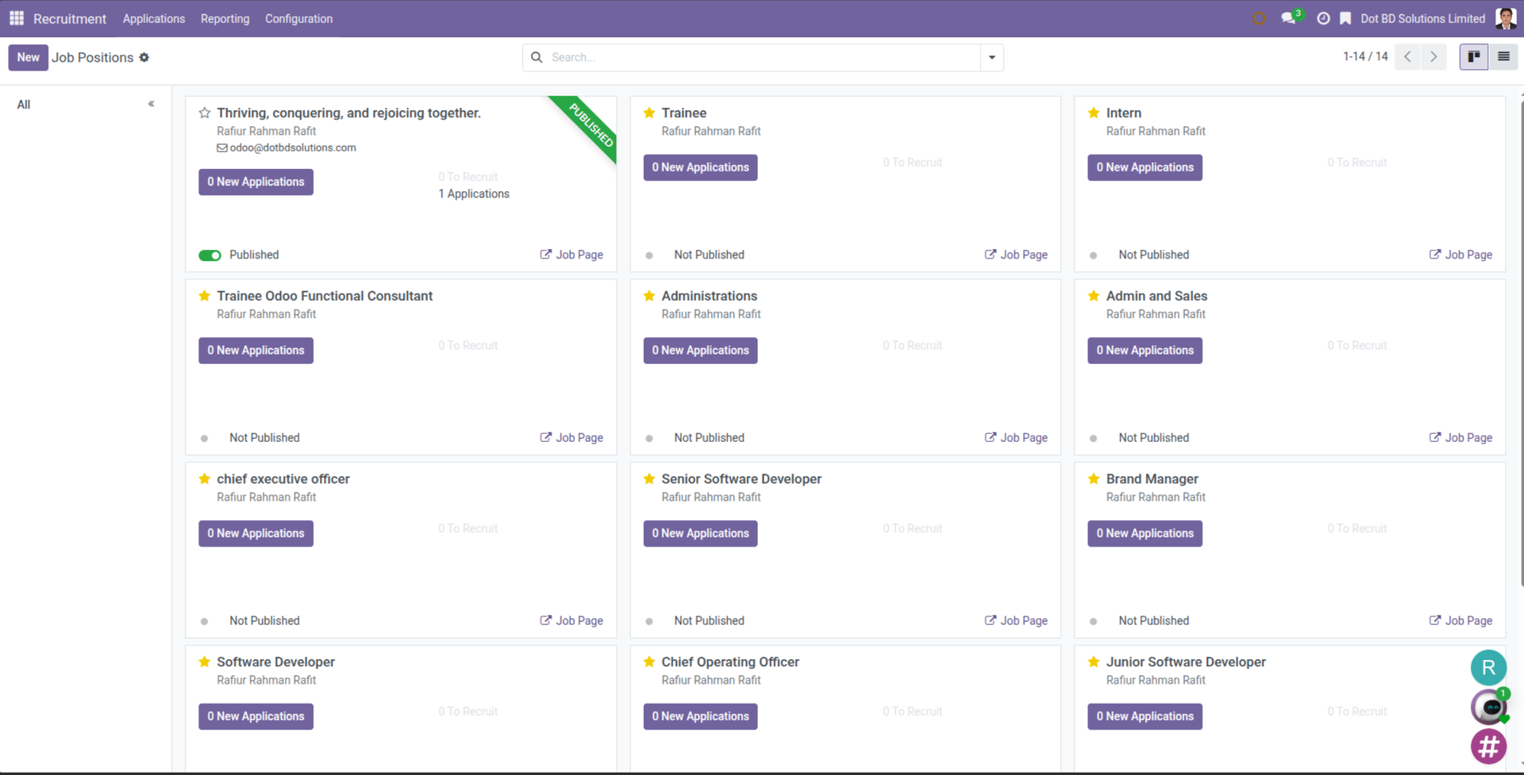Expand the search options dropdown arrow
The width and height of the screenshot is (1524, 775).
pos(992,57)
